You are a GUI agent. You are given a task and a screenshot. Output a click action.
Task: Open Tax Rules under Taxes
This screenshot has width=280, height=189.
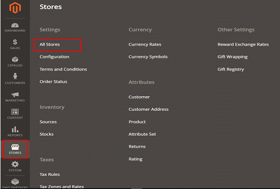pos(50,174)
